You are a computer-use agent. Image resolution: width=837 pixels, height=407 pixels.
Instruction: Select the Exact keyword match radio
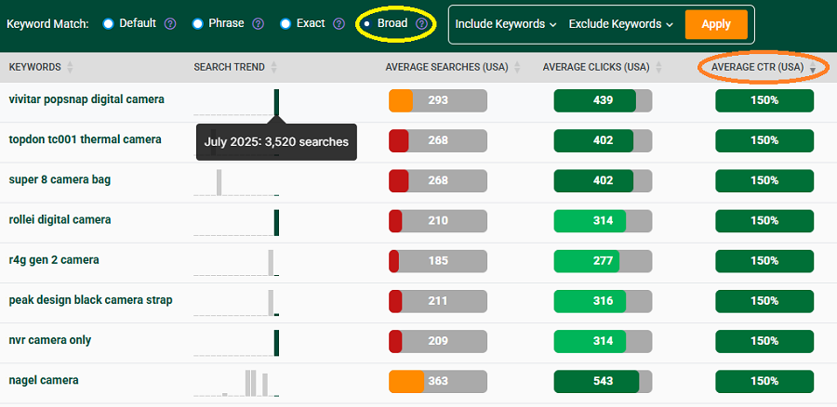(x=286, y=24)
